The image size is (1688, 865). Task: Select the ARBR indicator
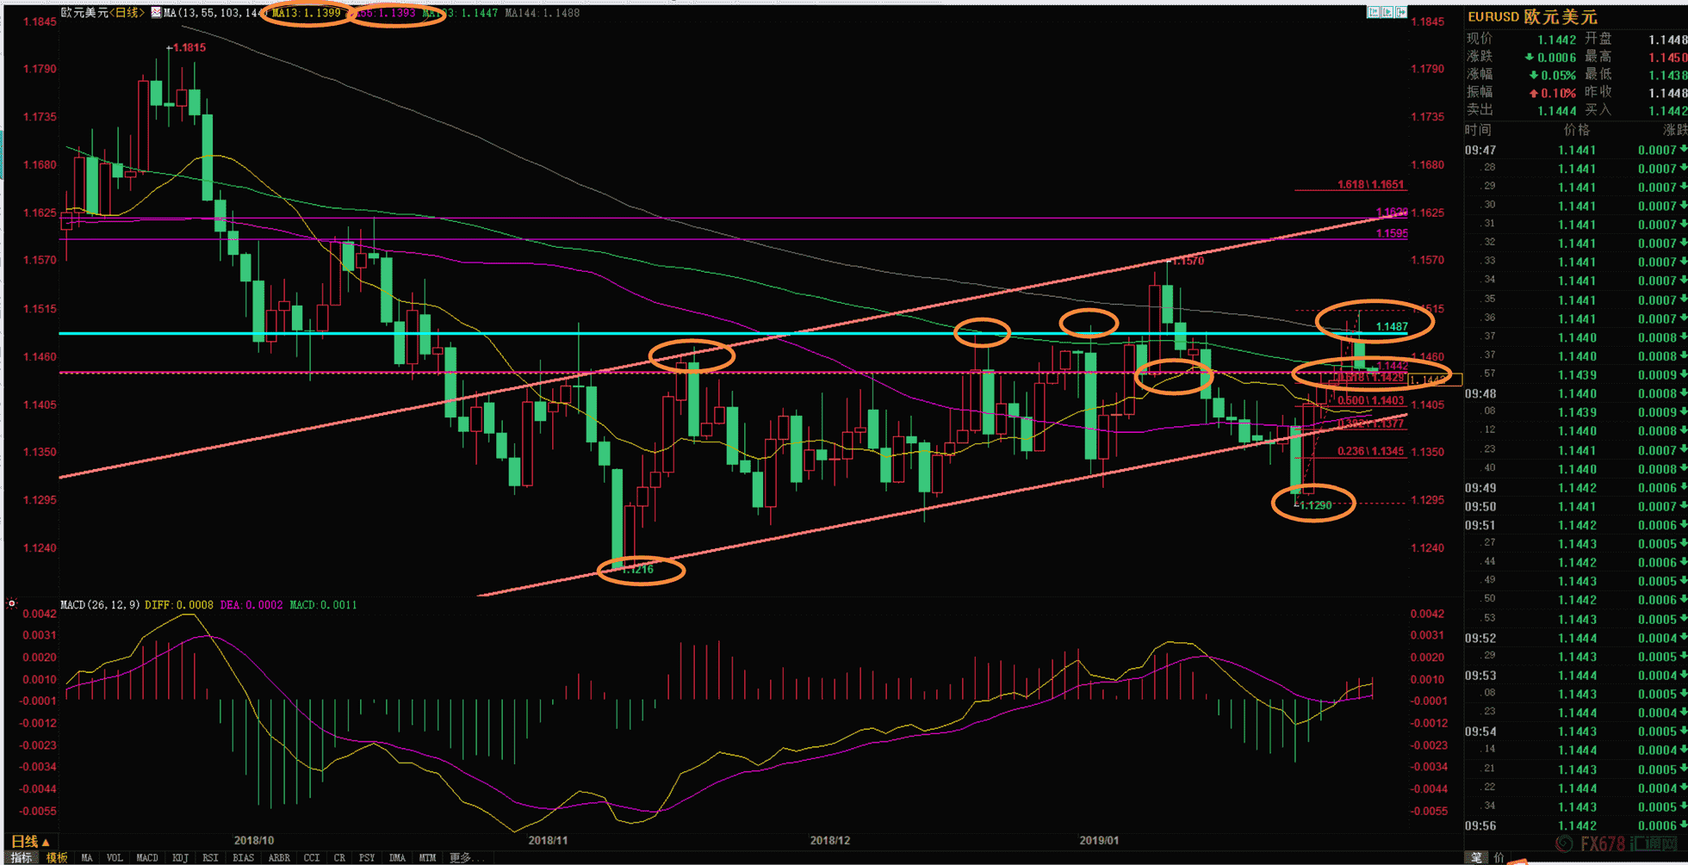click(279, 858)
